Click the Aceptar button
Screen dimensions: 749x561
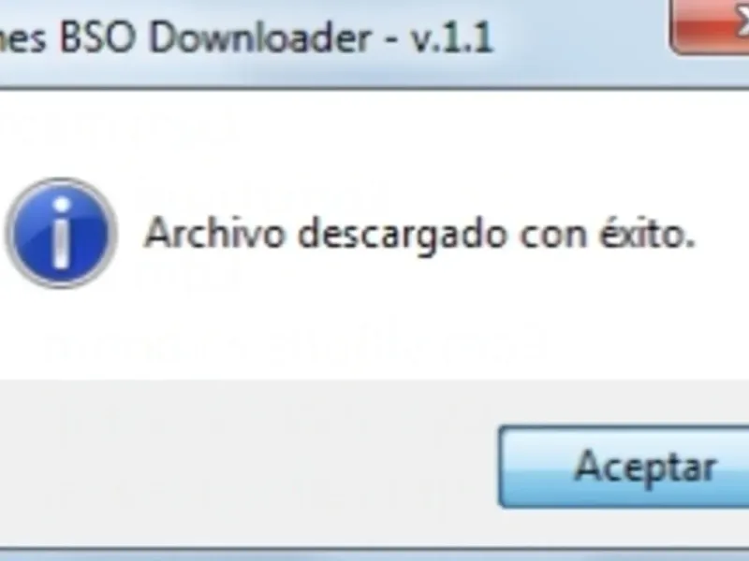[624, 467]
